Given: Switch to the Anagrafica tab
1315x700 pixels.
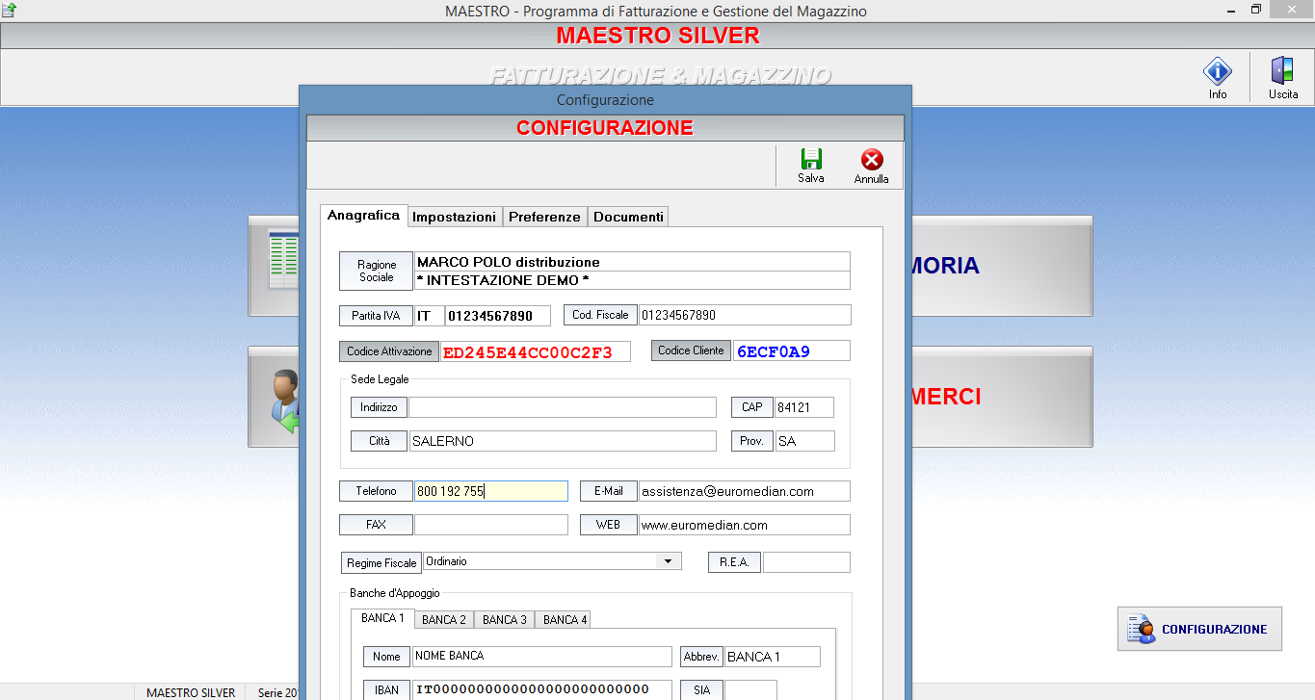Looking at the screenshot, I should (x=363, y=215).
